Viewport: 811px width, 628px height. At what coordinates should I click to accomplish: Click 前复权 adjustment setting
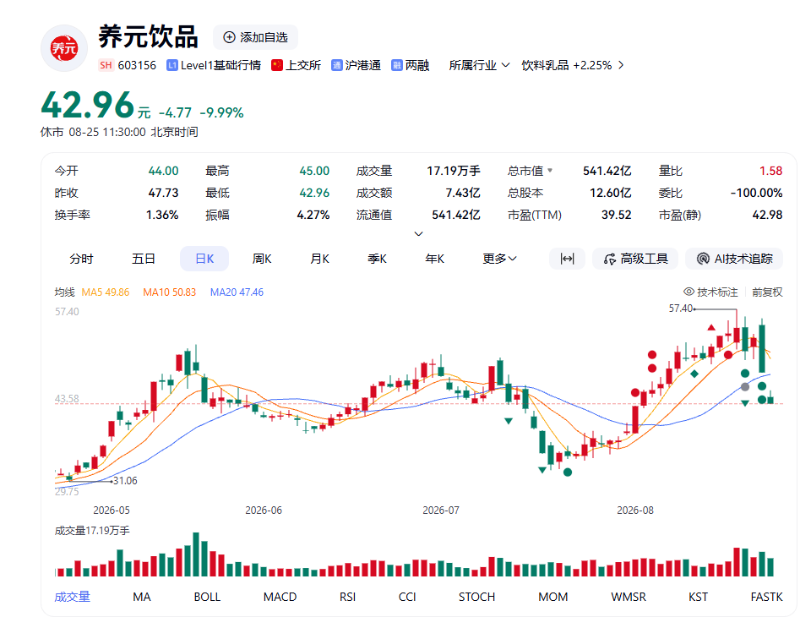coord(767,292)
